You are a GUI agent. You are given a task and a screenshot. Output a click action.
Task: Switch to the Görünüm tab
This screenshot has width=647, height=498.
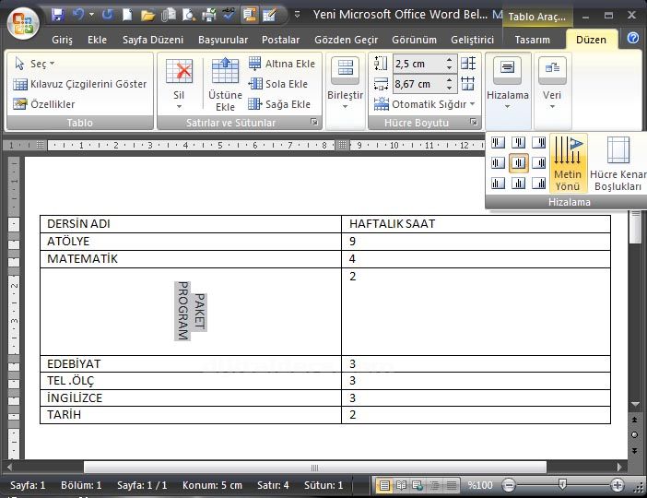tap(414, 40)
